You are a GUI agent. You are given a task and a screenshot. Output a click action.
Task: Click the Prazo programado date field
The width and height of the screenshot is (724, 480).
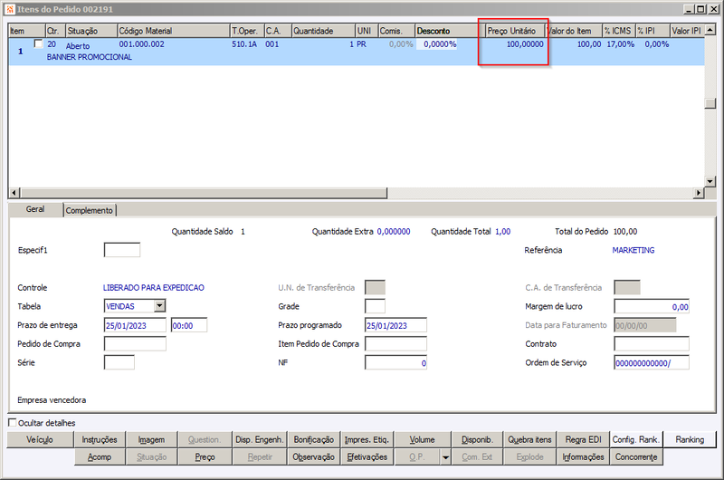pos(395,325)
